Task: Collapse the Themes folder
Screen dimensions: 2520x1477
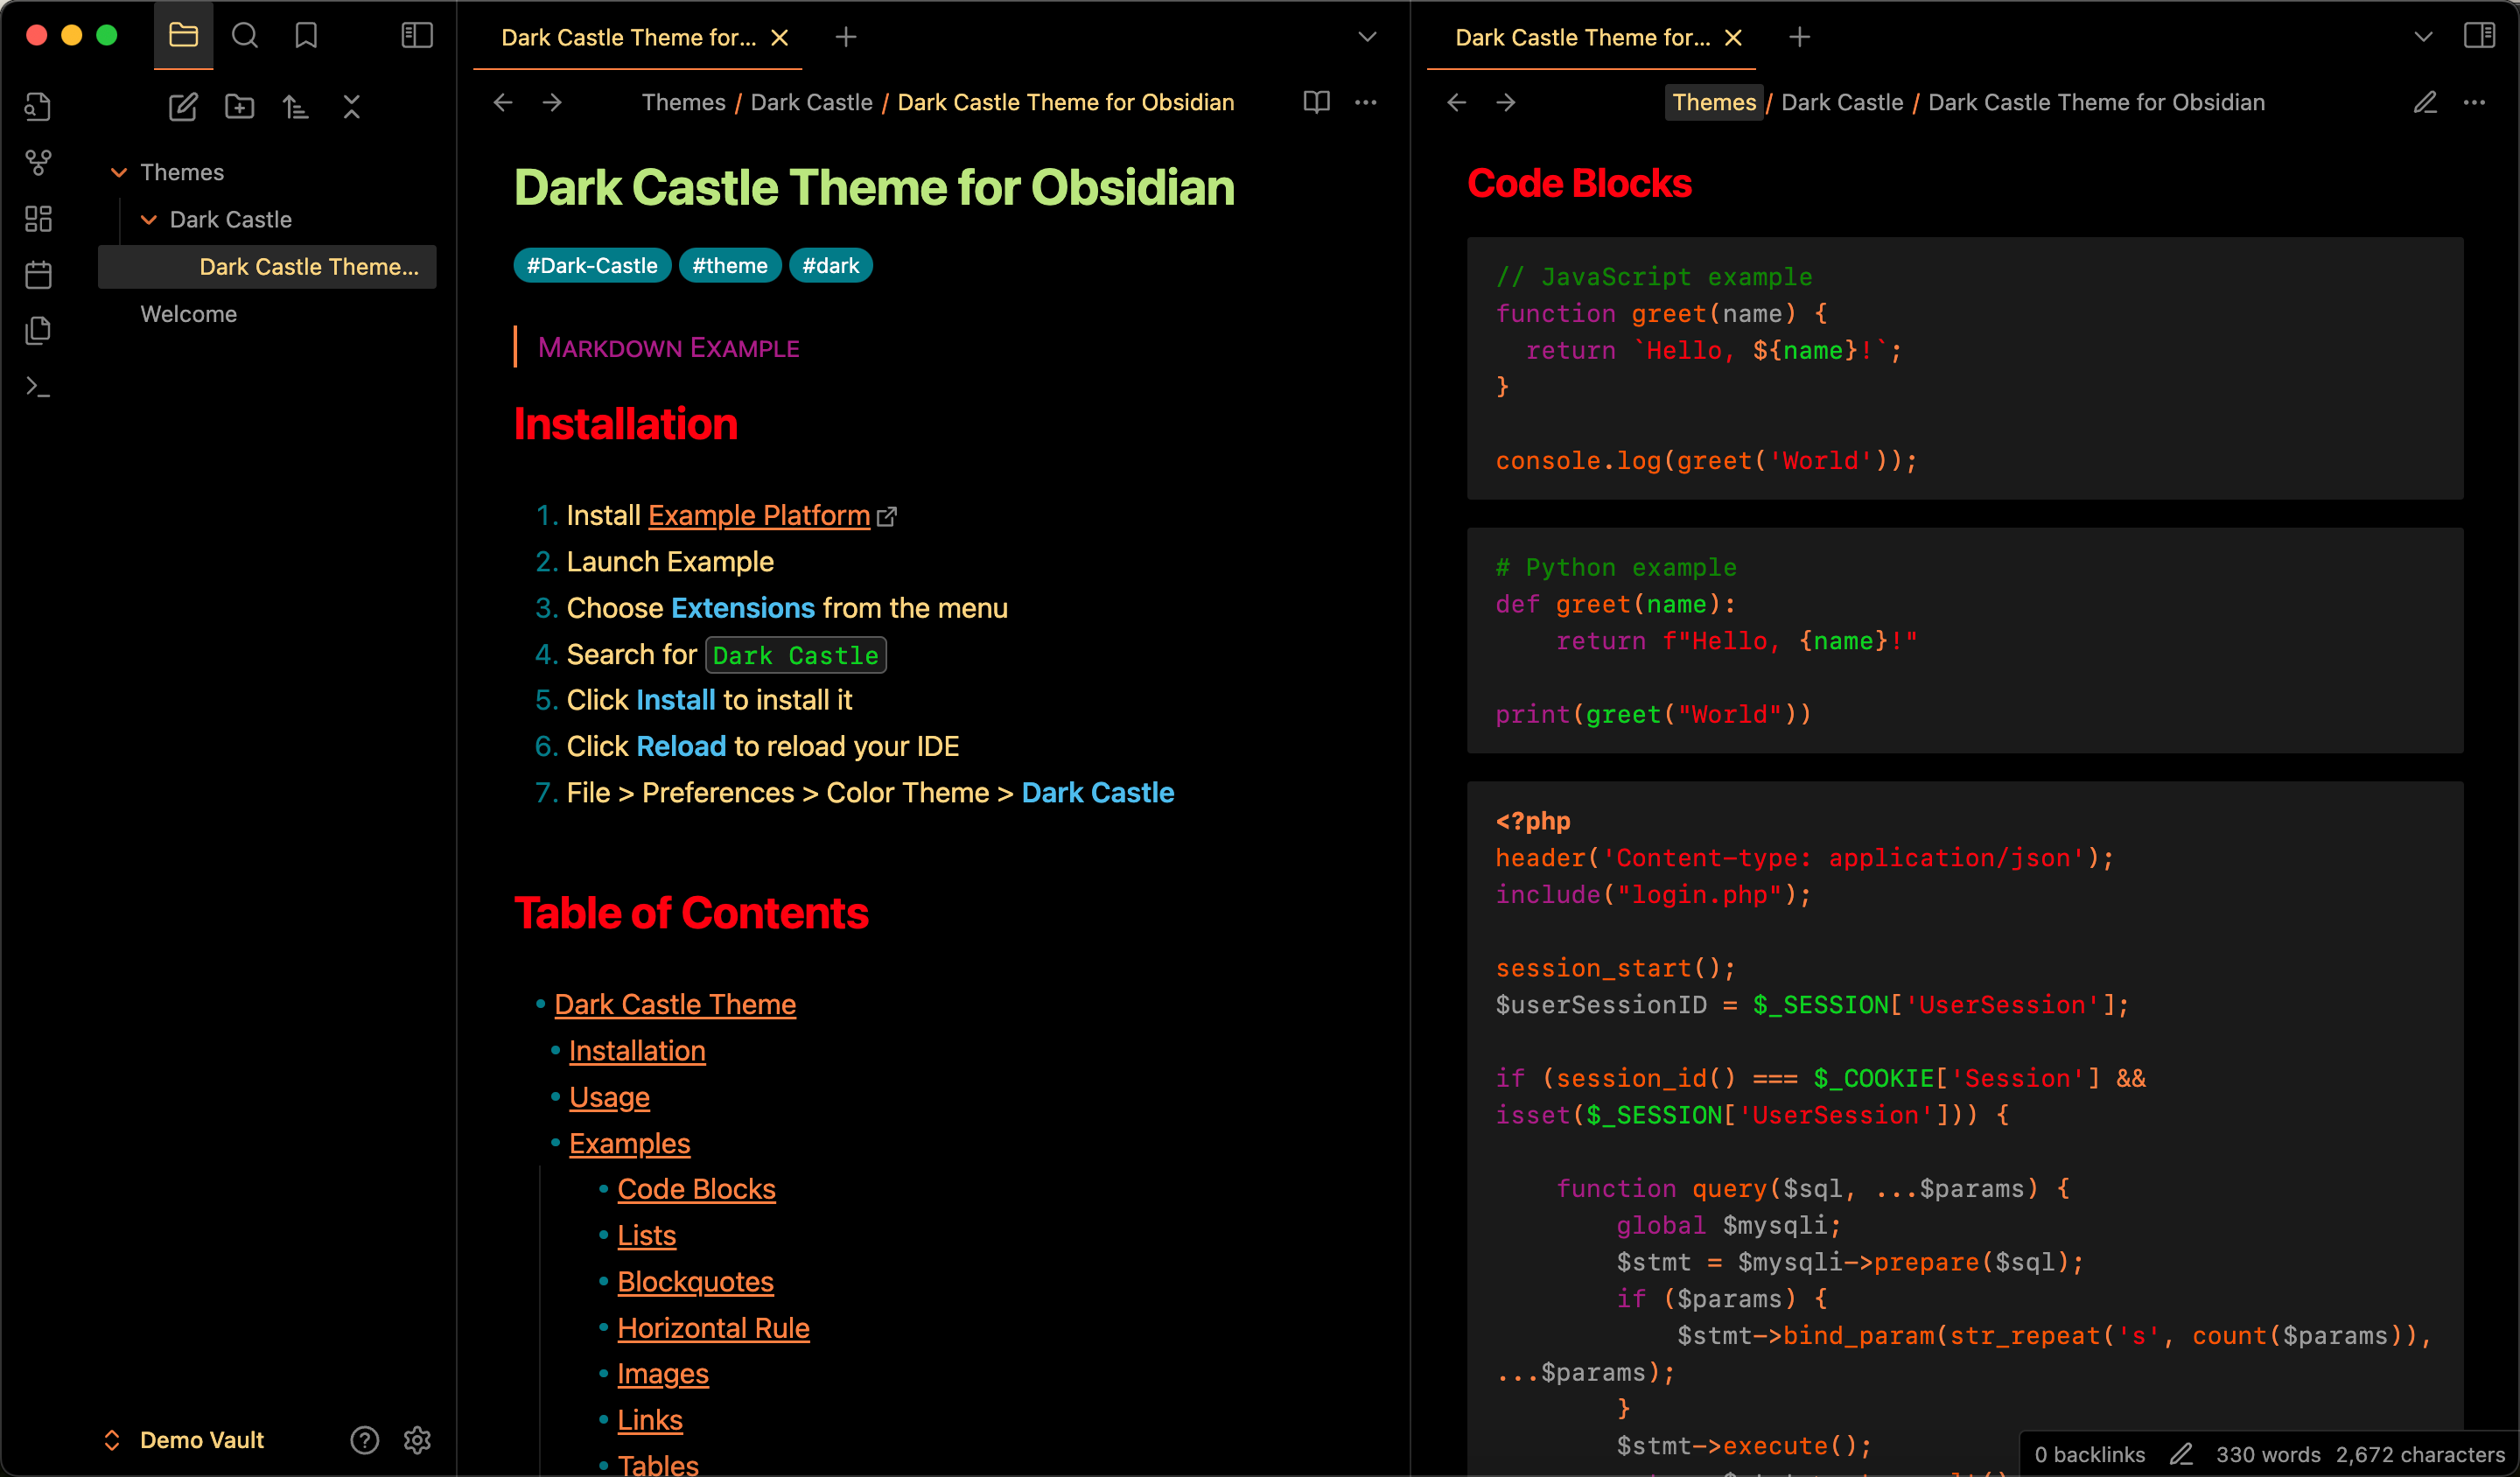Action: [x=119, y=173]
